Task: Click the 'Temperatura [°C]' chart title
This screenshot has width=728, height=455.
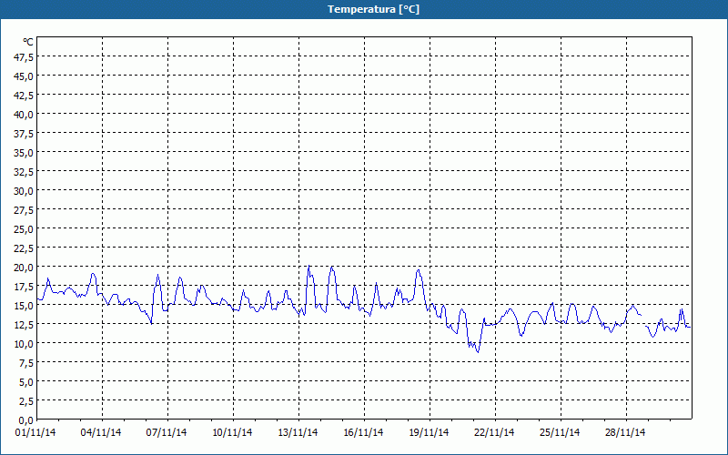Action: click(373, 9)
